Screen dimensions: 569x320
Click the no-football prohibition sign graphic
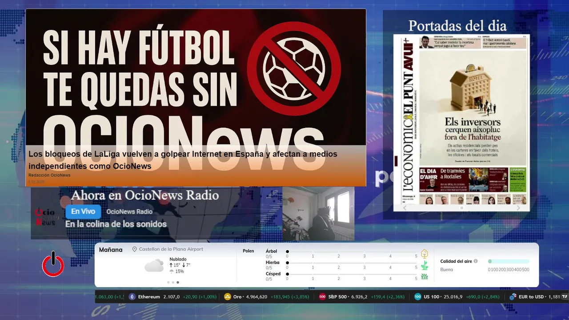(x=294, y=69)
